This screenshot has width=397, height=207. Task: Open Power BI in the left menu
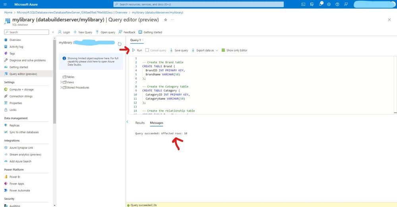pyautogui.click(x=15, y=177)
